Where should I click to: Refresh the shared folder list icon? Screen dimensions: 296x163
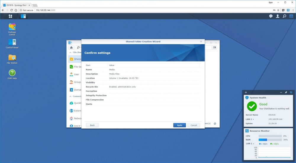point(215,124)
